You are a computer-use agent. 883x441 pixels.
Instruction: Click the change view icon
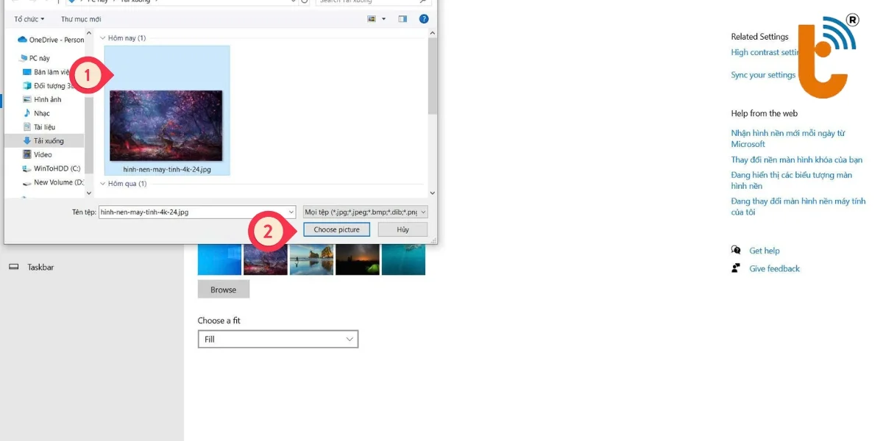(372, 19)
